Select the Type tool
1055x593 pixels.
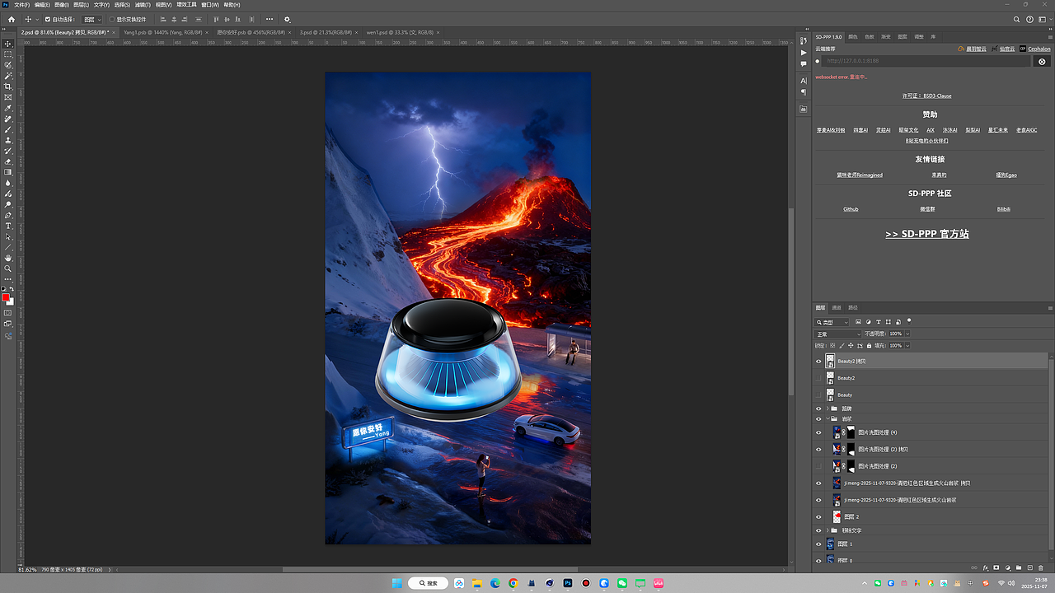pos(8,226)
